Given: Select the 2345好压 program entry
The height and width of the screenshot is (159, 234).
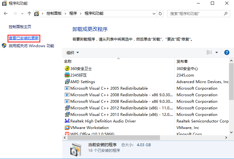Looking at the screenshot, I should [78, 75].
